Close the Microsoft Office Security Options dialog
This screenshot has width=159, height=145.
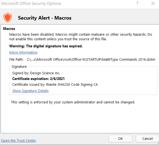tap(153, 4)
